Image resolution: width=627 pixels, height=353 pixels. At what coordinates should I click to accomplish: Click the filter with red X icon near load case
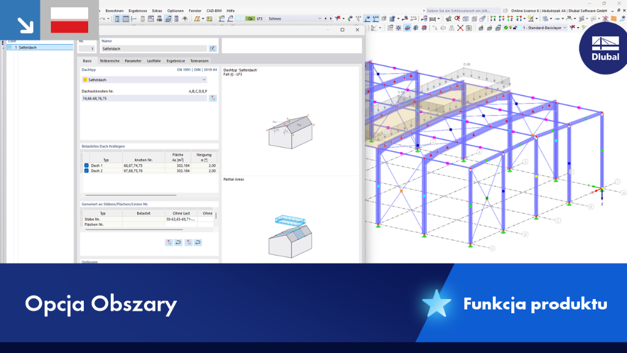(x=338, y=18)
